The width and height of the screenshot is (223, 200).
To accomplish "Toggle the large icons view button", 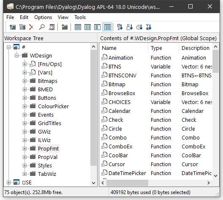I will [78, 27].
